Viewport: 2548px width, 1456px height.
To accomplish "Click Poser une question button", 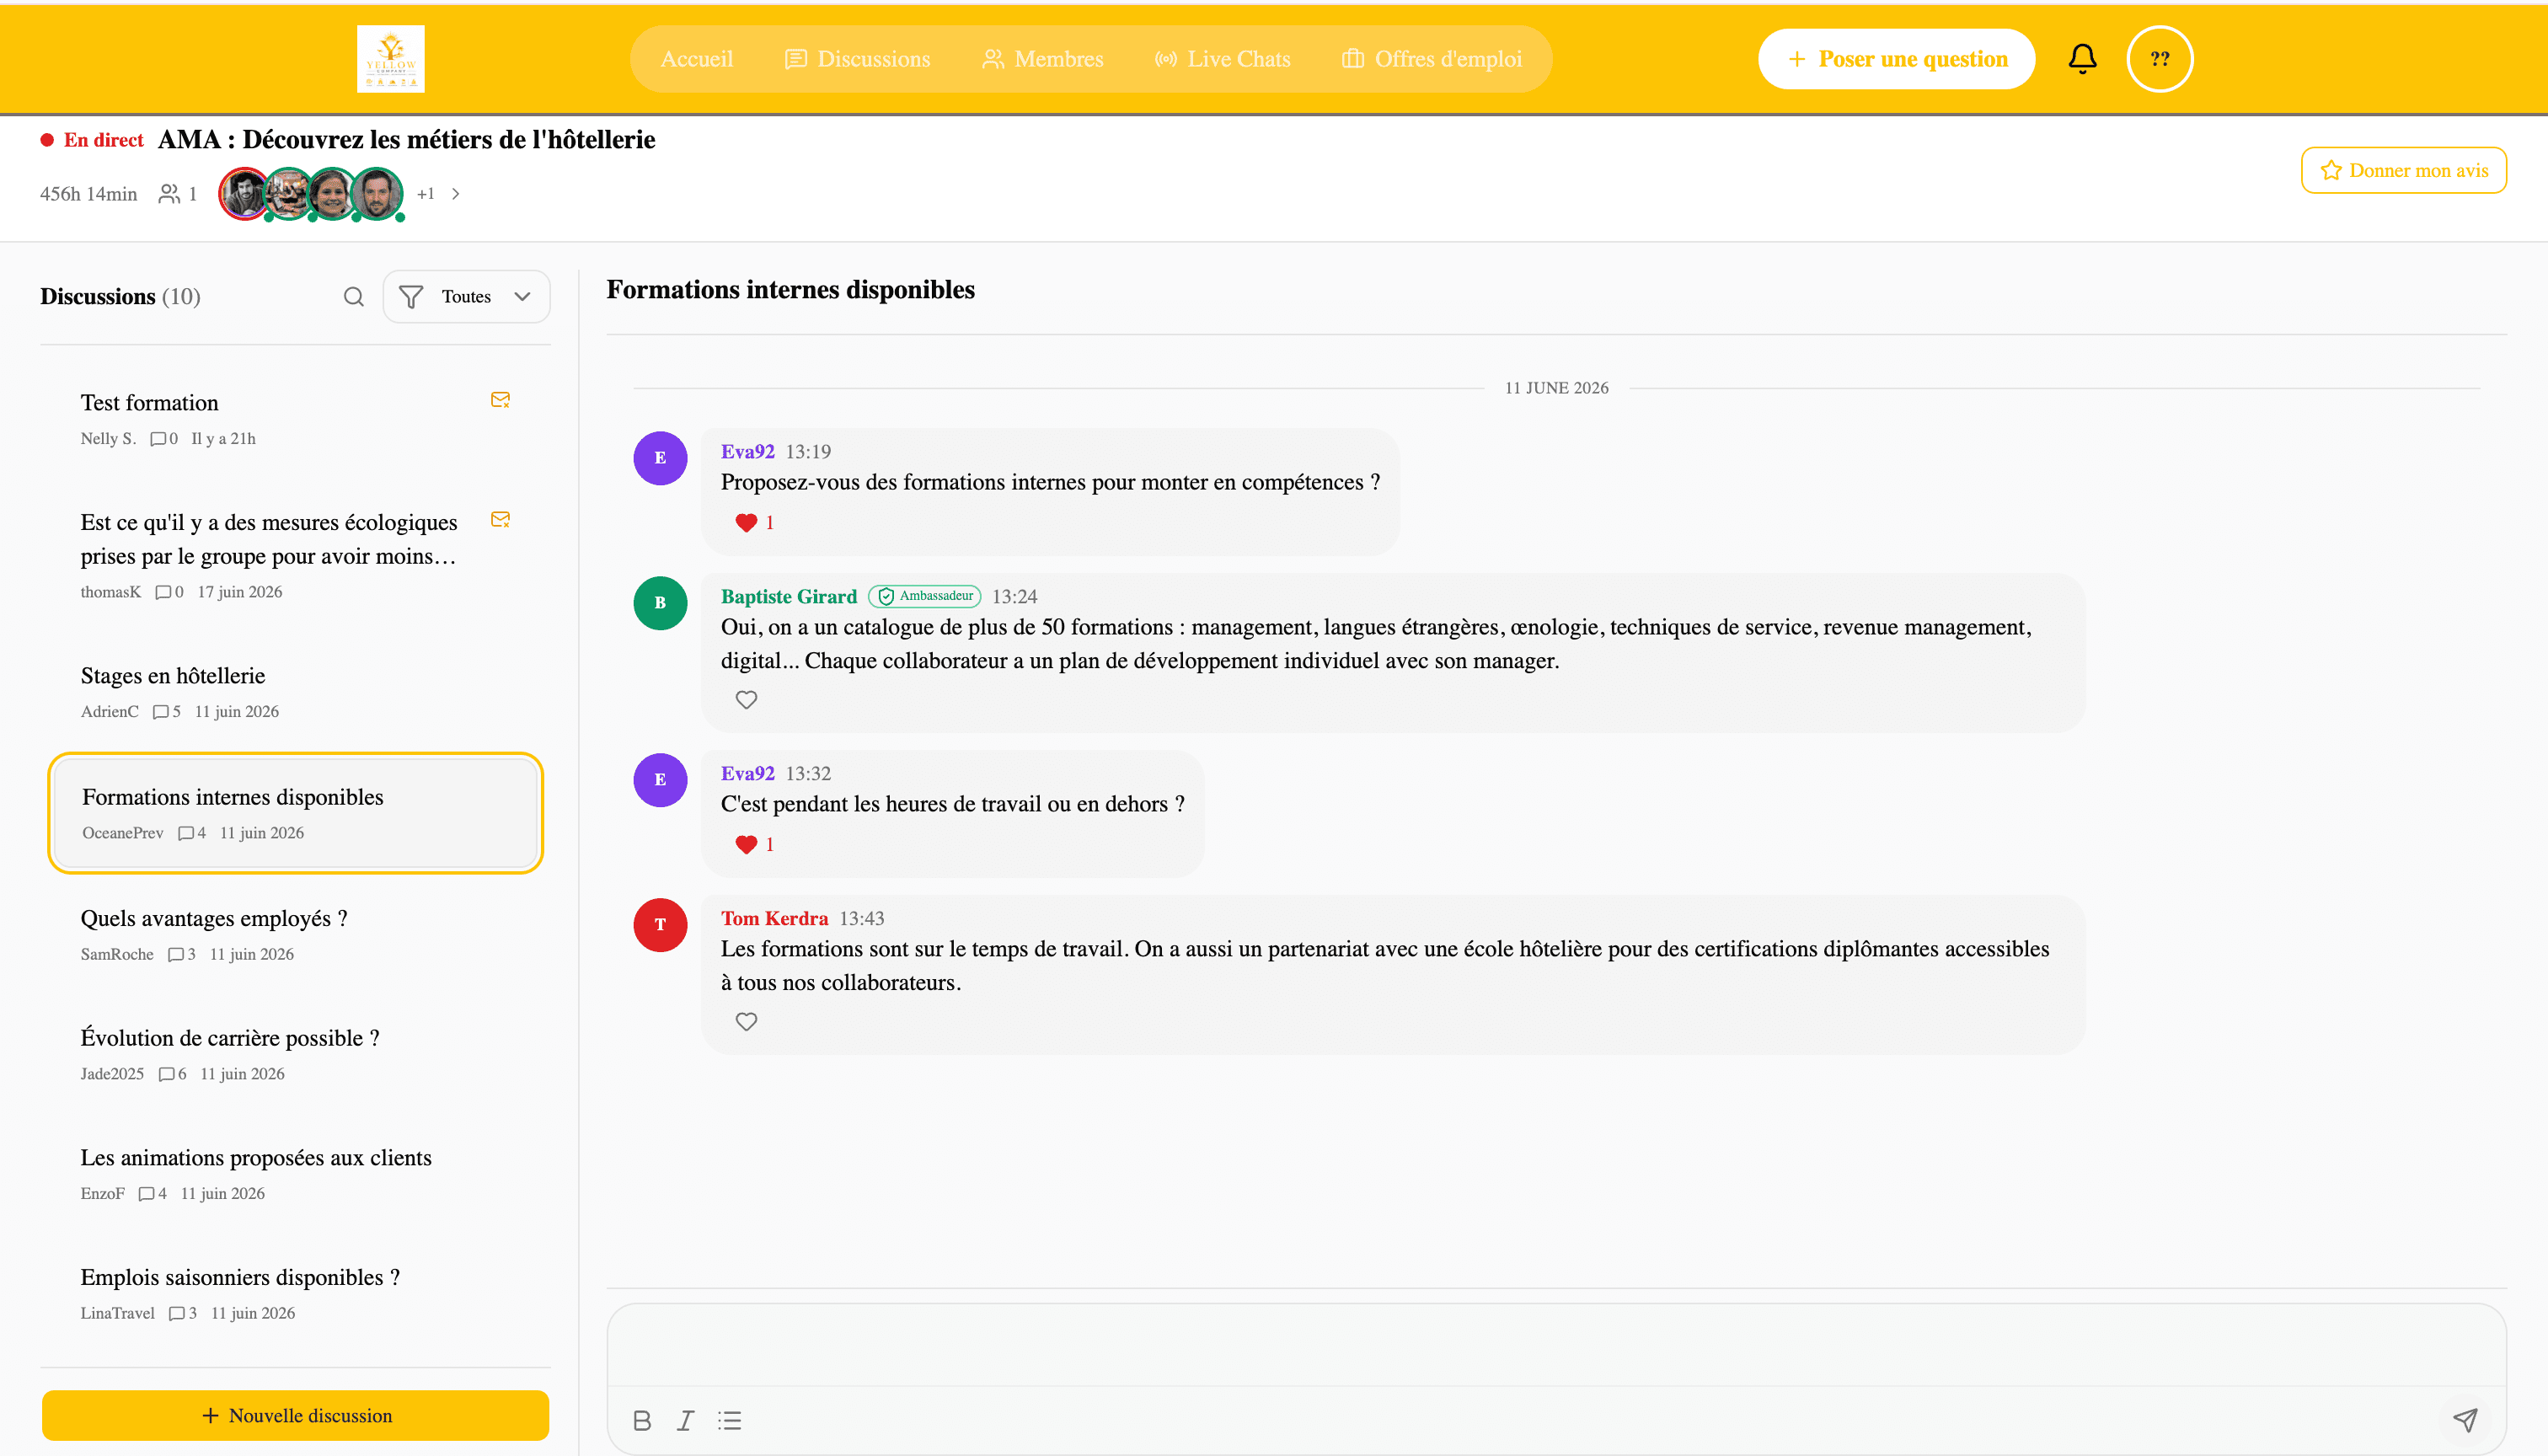I will coord(1896,59).
